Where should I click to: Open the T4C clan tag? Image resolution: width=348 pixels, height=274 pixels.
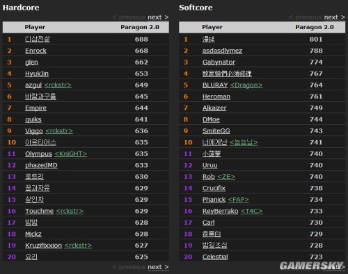click(252, 211)
